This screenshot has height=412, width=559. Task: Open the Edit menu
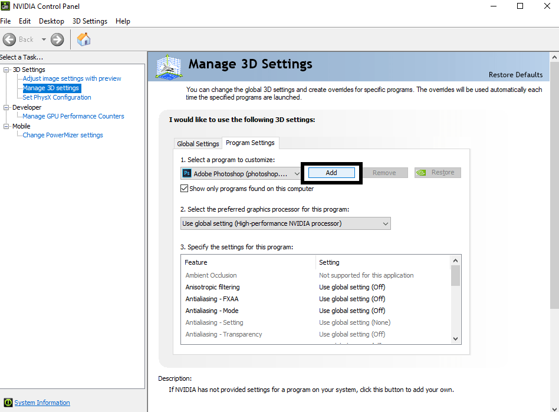pos(25,21)
